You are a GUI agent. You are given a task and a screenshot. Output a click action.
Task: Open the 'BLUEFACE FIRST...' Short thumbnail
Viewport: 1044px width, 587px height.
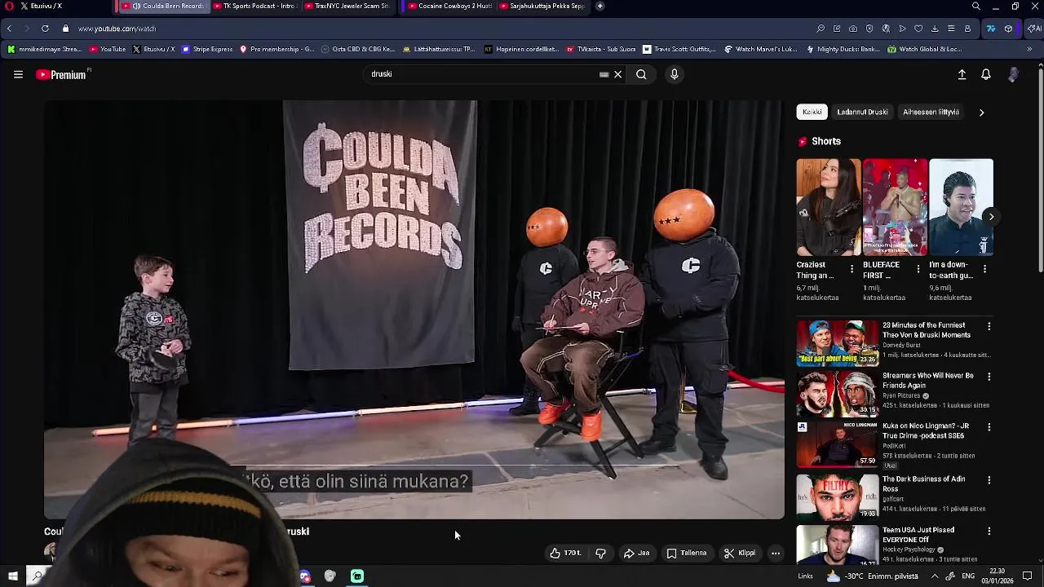pos(895,207)
